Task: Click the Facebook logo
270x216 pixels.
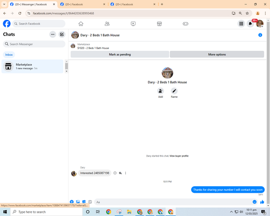Action: [6, 24]
